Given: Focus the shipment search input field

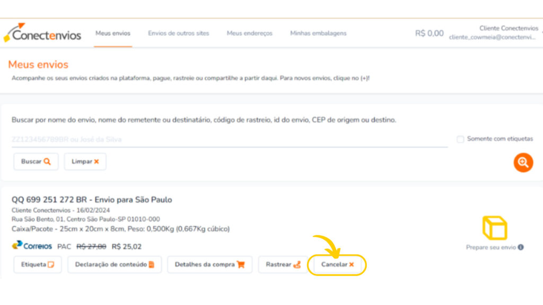Looking at the screenshot, I should coord(230,139).
